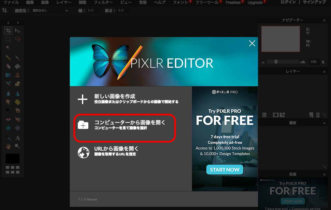Screen dimensions: 331x210
Task: Select the Paint Bucket tool
Action: 18,66
